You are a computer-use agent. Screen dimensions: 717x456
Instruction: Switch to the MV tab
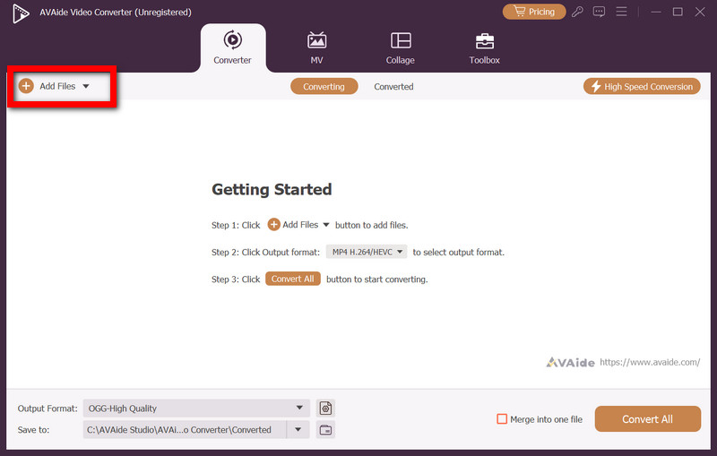pos(316,48)
